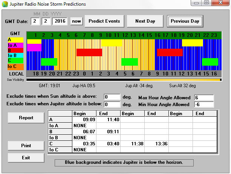This screenshot has width=231, height=174.
Task: Go back using Previous Day button
Action: (x=185, y=21)
